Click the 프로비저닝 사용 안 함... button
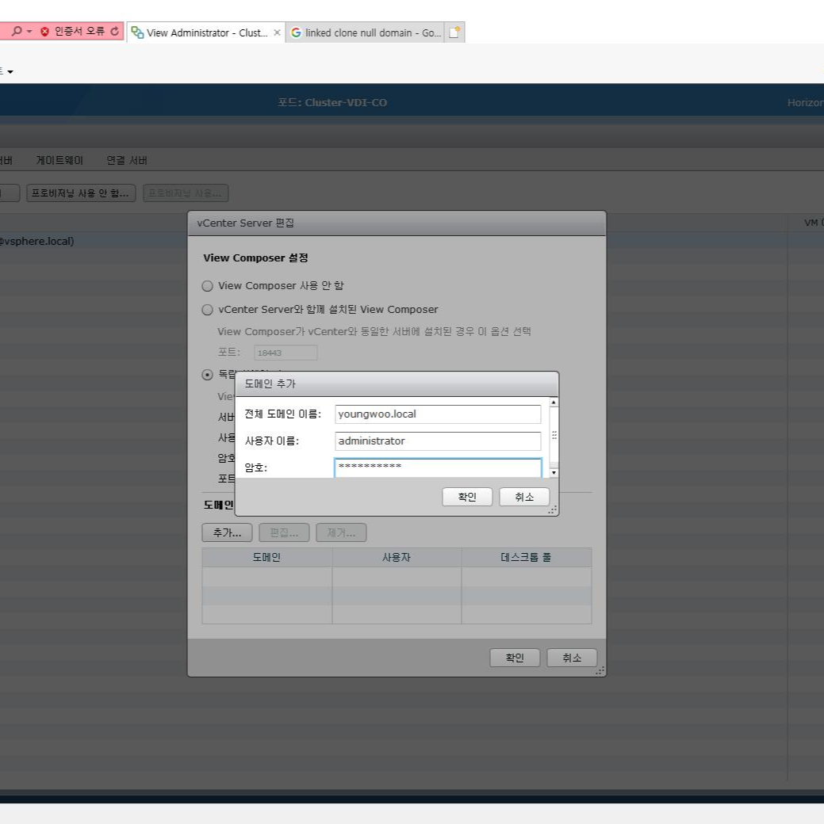This screenshot has height=824, width=824. click(81, 193)
